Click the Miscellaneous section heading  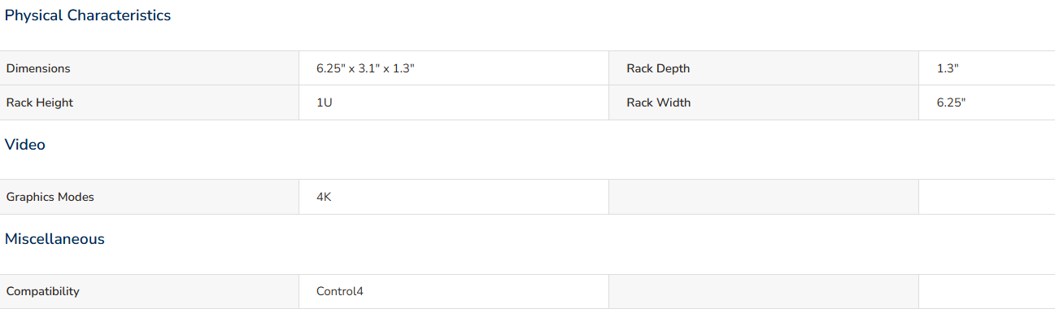(x=54, y=239)
